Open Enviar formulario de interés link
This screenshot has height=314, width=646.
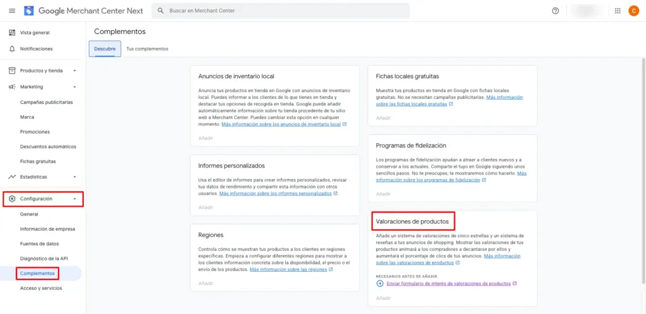[x=448, y=284]
